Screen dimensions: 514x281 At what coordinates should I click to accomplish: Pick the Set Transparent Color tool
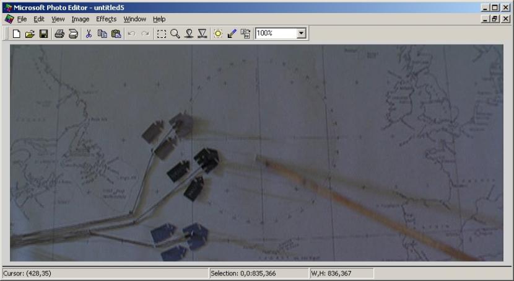coord(232,33)
